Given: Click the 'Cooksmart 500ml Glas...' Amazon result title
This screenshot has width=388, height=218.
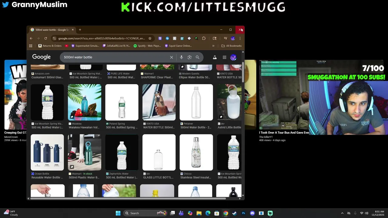Looking at the screenshot, I should click(47, 77).
